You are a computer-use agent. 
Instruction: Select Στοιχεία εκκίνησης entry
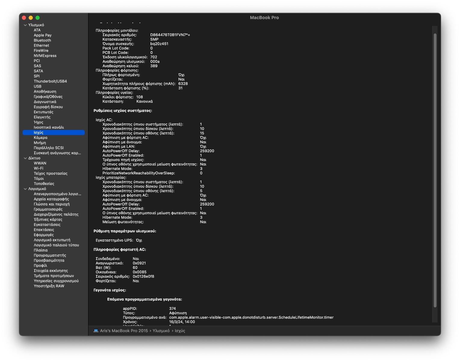[51, 270]
